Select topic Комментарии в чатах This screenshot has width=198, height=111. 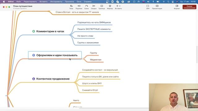coord(50,31)
